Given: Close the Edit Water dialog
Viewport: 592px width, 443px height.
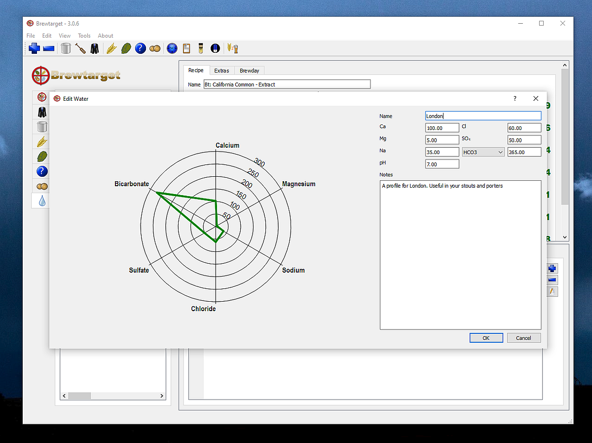Looking at the screenshot, I should (x=536, y=98).
